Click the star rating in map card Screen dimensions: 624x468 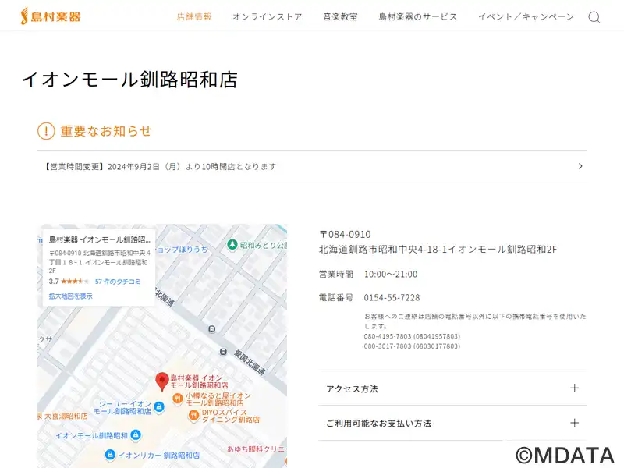(75, 282)
